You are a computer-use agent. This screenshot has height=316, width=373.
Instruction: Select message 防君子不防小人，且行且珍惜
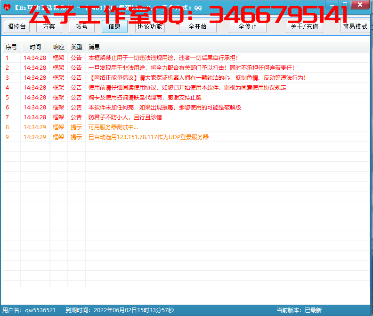point(125,117)
